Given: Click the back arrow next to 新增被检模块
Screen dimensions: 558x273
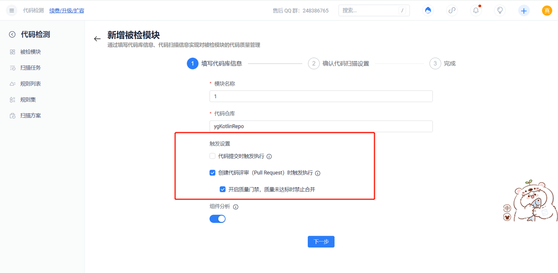Looking at the screenshot, I should point(97,39).
